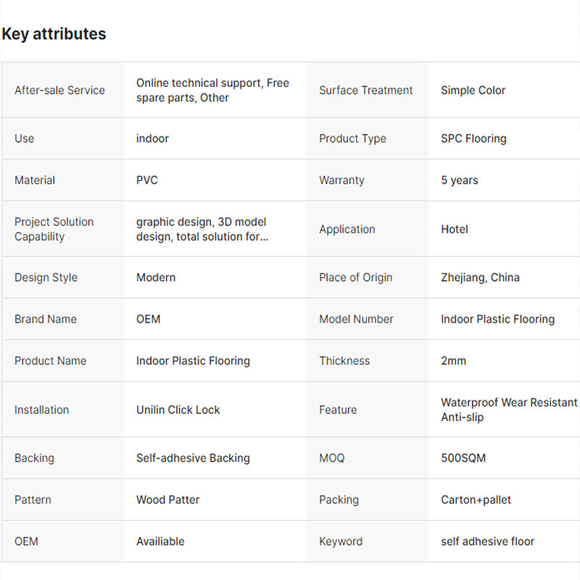The height and width of the screenshot is (580, 580).
Task: Select the After-sale Service label cell
Action: tap(59, 91)
